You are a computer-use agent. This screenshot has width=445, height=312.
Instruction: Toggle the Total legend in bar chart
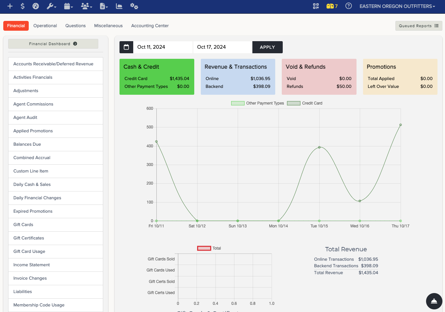click(x=209, y=248)
